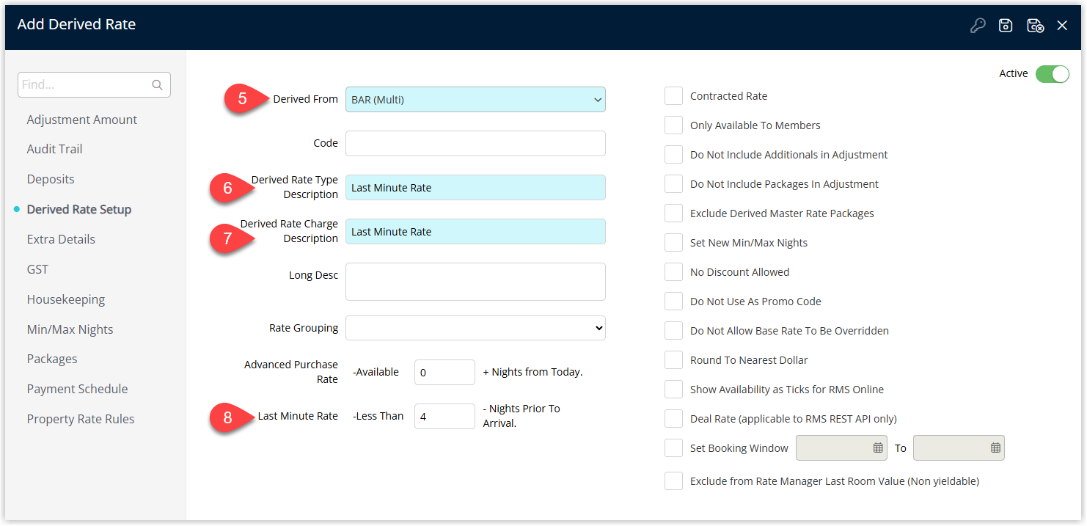The height and width of the screenshot is (526, 1087).
Task: Click the Save and Exit icon
Action: pos(1035,26)
